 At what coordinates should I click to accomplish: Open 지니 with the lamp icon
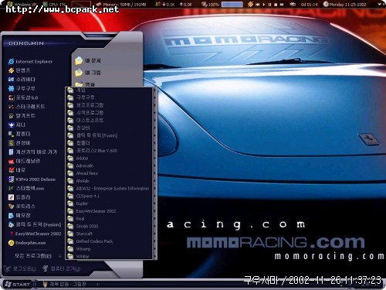[x=17, y=125]
